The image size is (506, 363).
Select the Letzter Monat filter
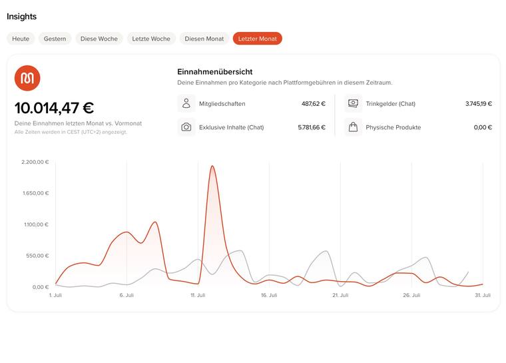[257, 39]
